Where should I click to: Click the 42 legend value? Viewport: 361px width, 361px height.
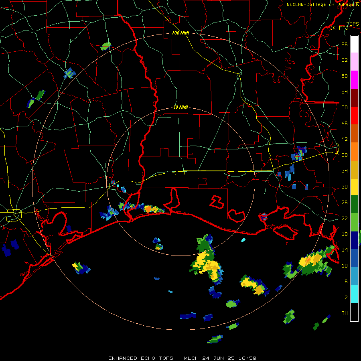click(x=345, y=139)
